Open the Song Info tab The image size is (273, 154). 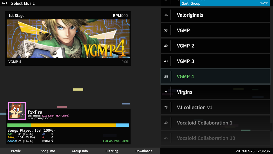[x=48, y=151]
